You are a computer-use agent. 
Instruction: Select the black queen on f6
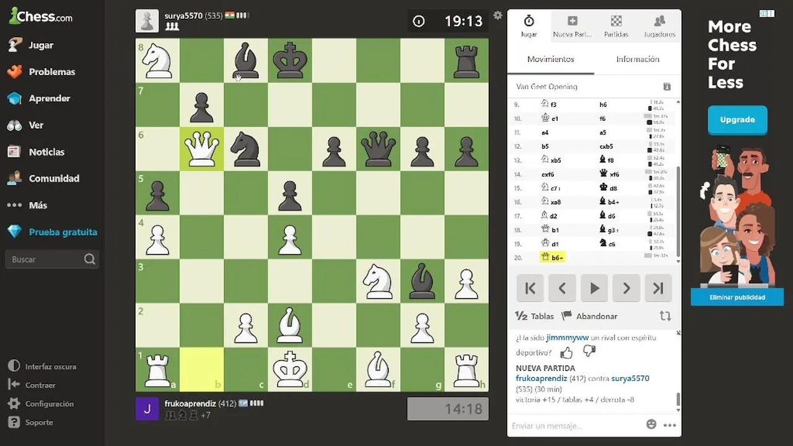pyautogui.click(x=378, y=149)
